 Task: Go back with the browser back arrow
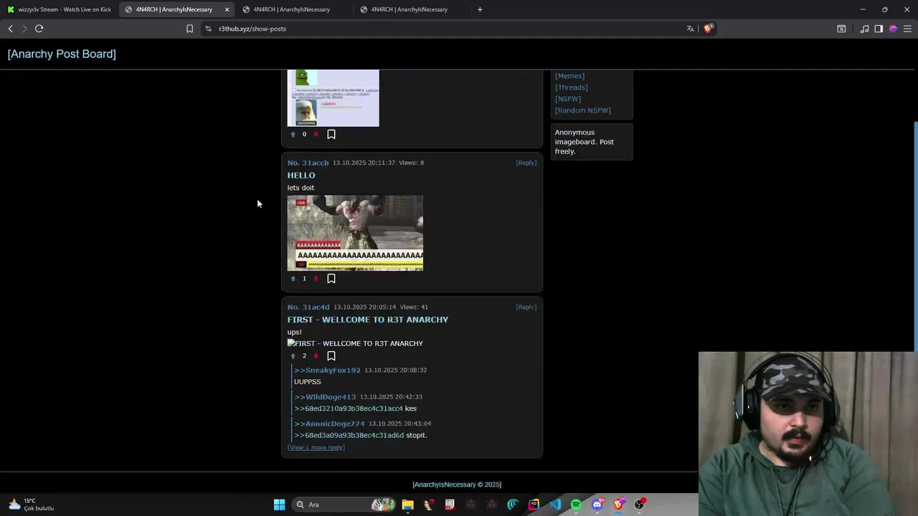pyautogui.click(x=10, y=29)
